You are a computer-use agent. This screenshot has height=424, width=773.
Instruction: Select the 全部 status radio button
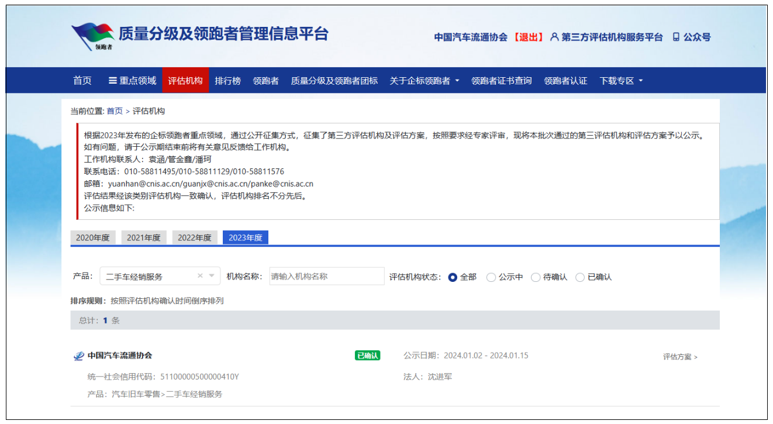point(453,277)
